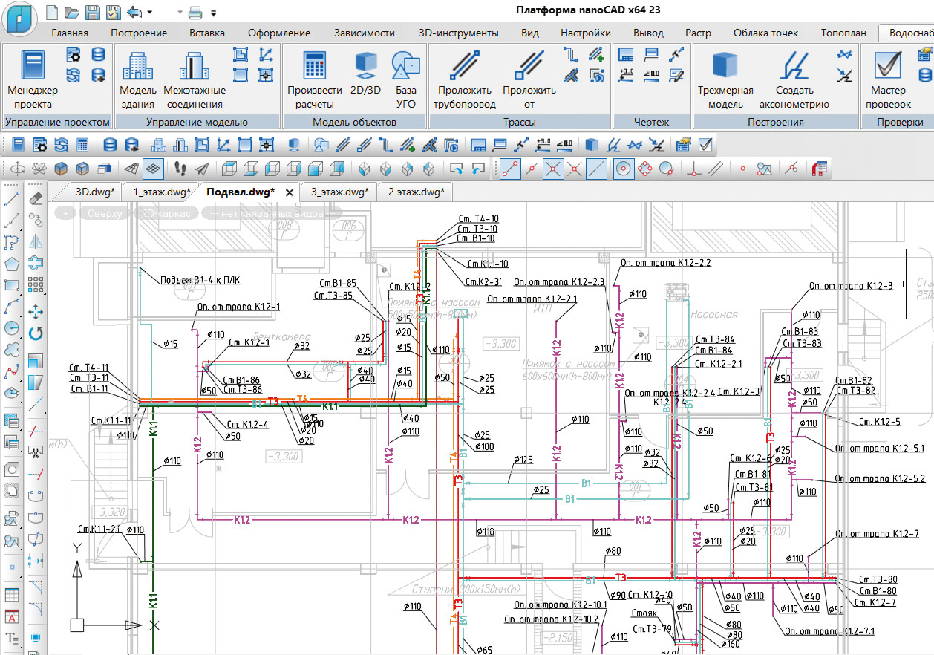The width and height of the screenshot is (934, 655).
Task: Switch to the 1_этаж.dwg document tab
Action: click(162, 192)
